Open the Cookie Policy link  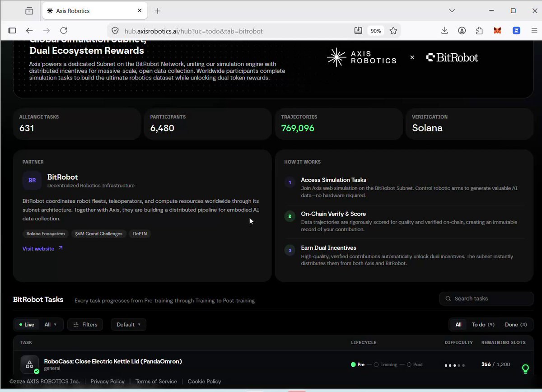204,382
